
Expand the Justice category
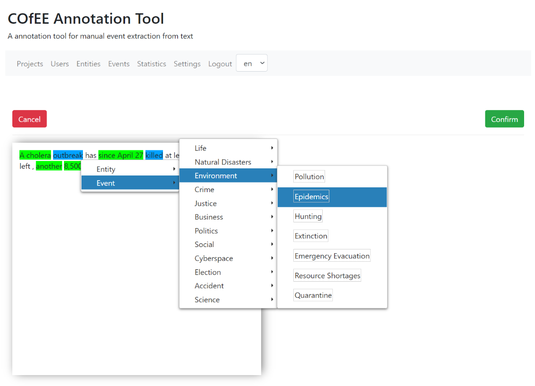coord(228,203)
